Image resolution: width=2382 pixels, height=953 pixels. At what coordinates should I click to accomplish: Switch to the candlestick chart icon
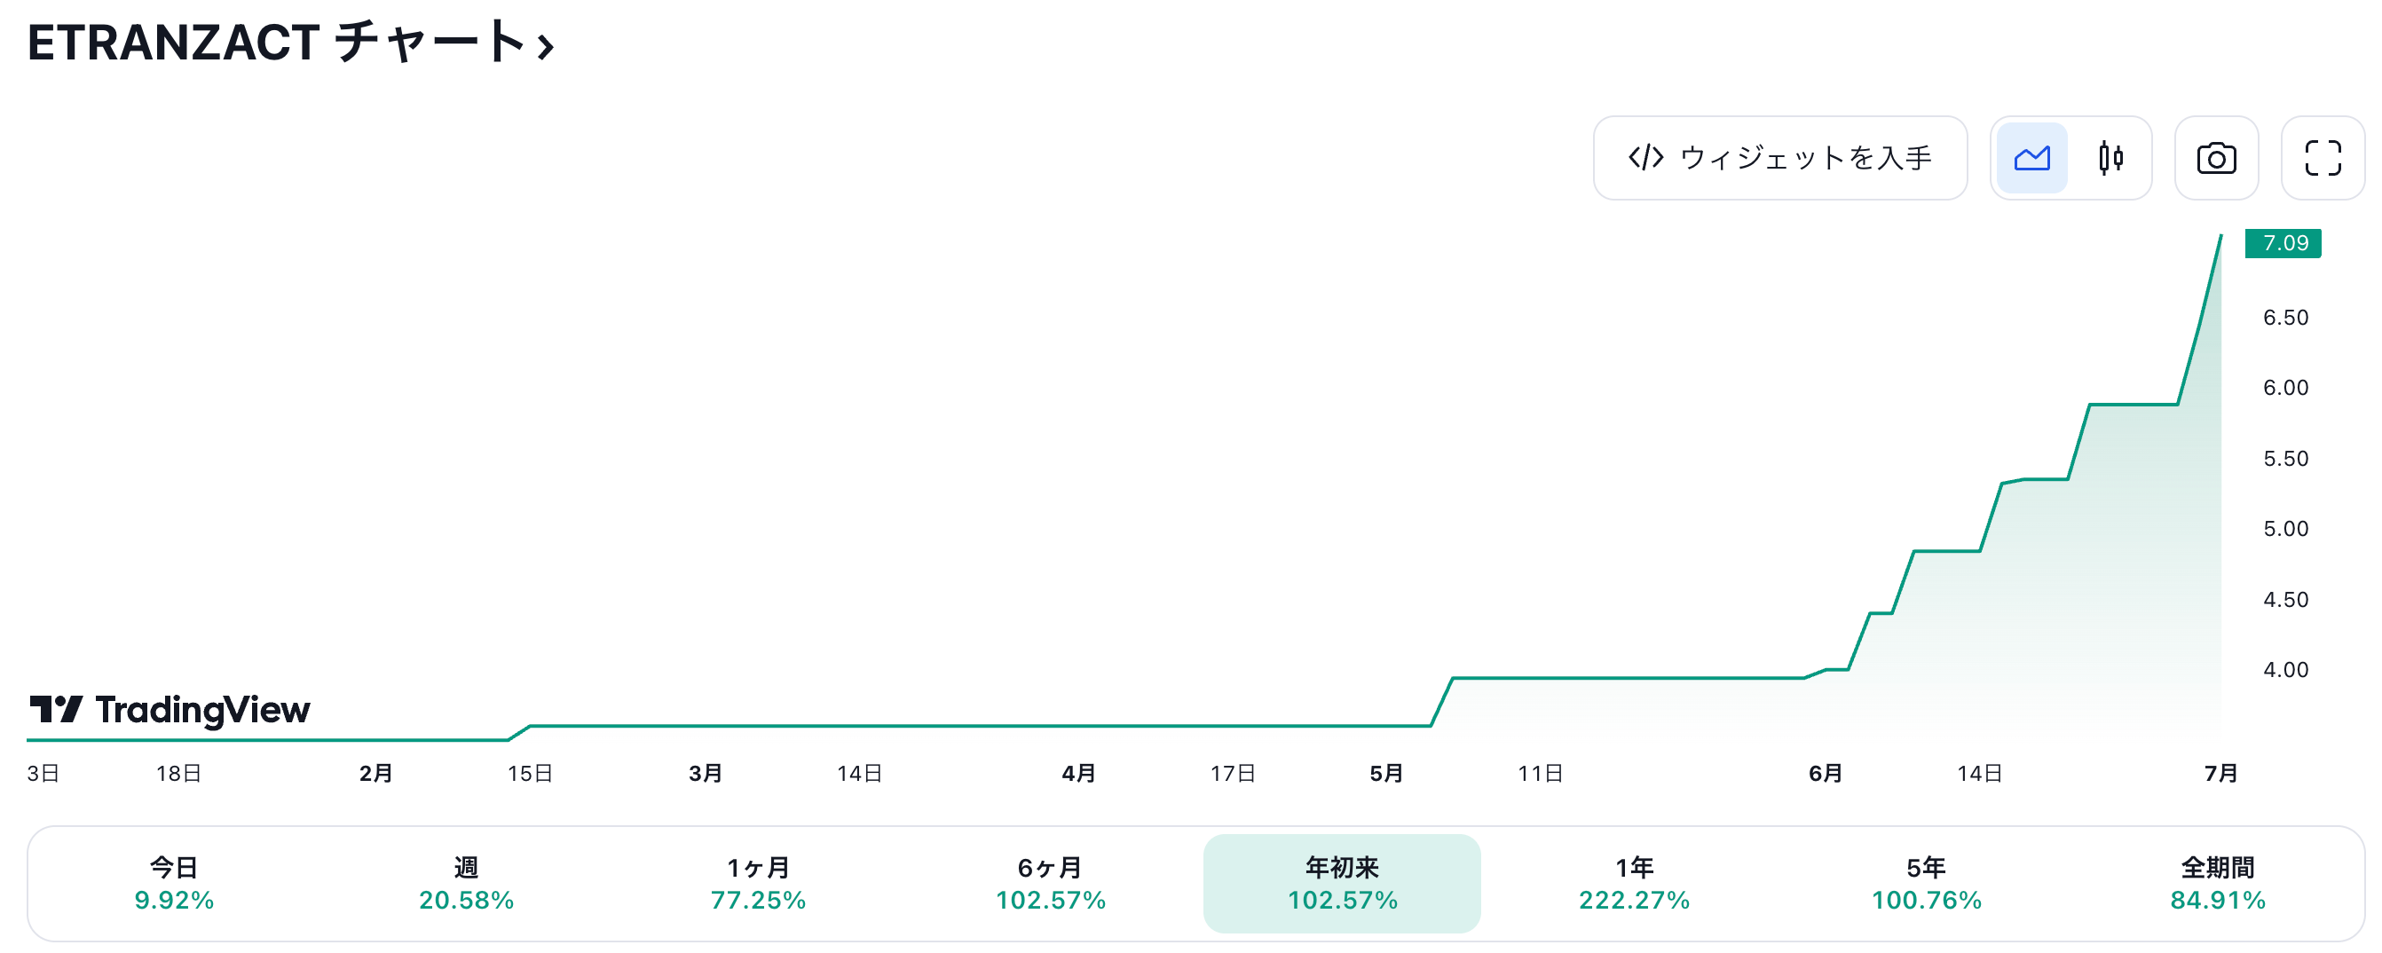[x=2110, y=158]
